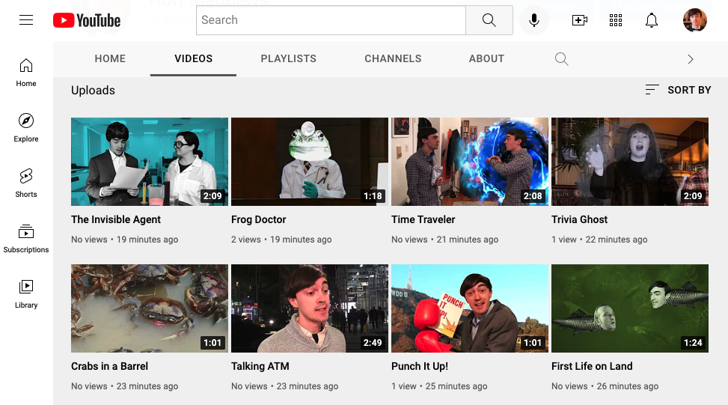Activate voice search microphone
Screen dimensions: 728x405
pyautogui.click(x=534, y=20)
